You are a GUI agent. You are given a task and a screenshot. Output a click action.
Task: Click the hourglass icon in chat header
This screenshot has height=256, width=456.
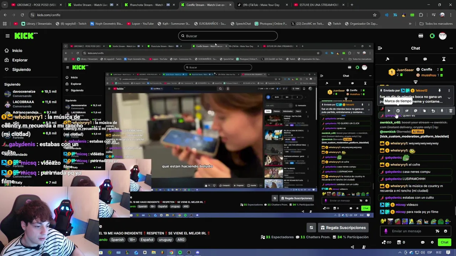coord(444,59)
